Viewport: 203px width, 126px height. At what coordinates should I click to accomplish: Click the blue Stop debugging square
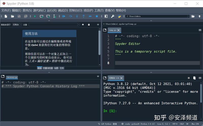tap(97, 16)
